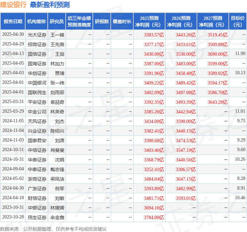Screen dimensions: 247x232
Task: Select the 2027预测净利润 column header
Action: tap(213, 22)
